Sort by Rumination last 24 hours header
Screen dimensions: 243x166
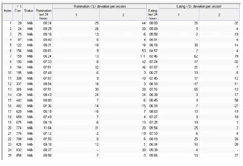[x=44, y=15]
